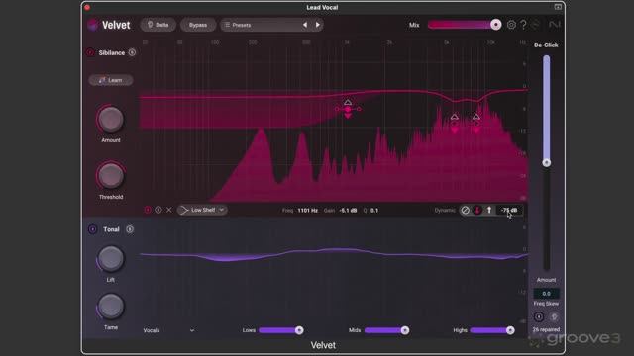Click the Q value 0.1

click(x=374, y=211)
